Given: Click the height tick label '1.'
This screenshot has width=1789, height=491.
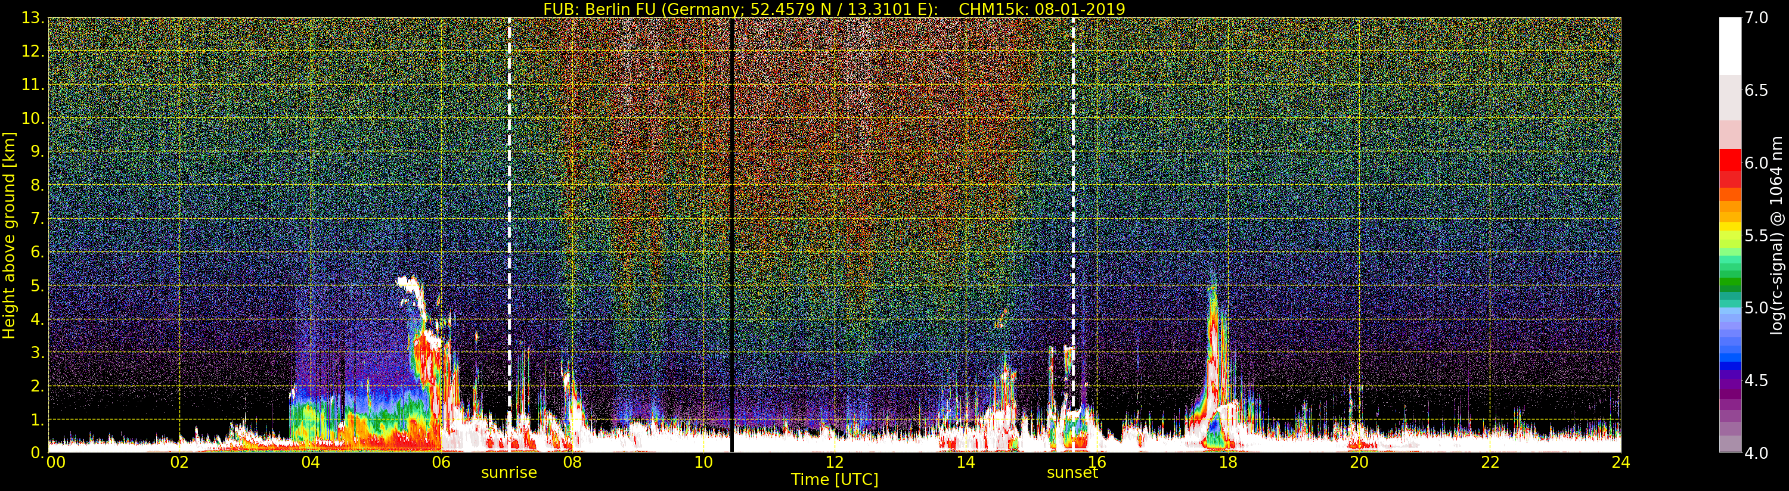Looking at the screenshot, I should (x=38, y=419).
